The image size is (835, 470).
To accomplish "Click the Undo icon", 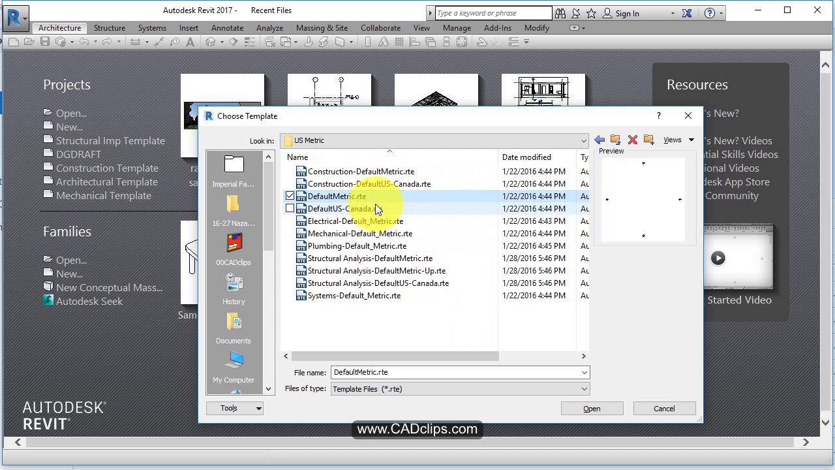I will click(85, 41).
